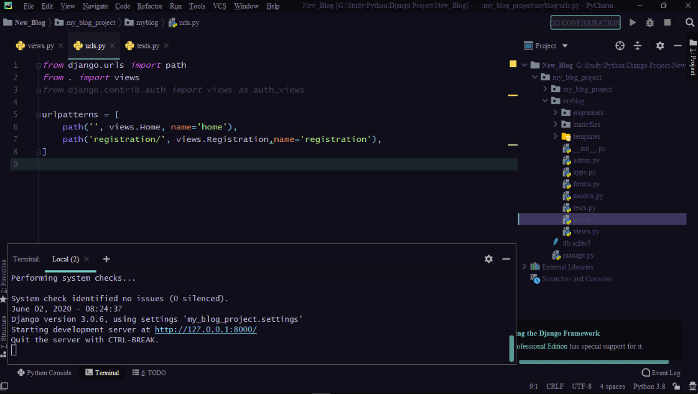Open Python Console tool window
The height and width of the screenshot is (394, 698).
tap(45, 373)
